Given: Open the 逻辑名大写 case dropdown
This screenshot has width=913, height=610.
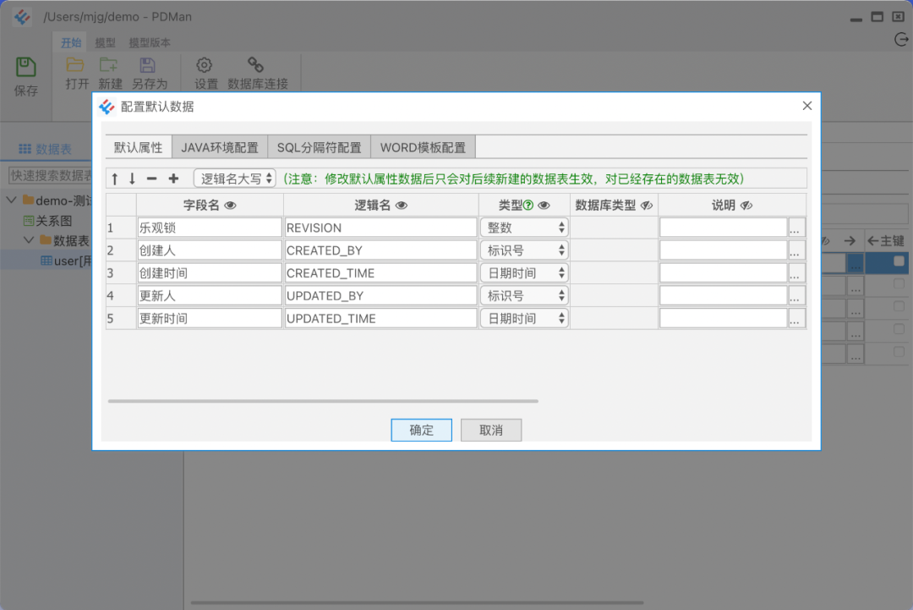Looking at the screenshot, I should click(235, 179).
